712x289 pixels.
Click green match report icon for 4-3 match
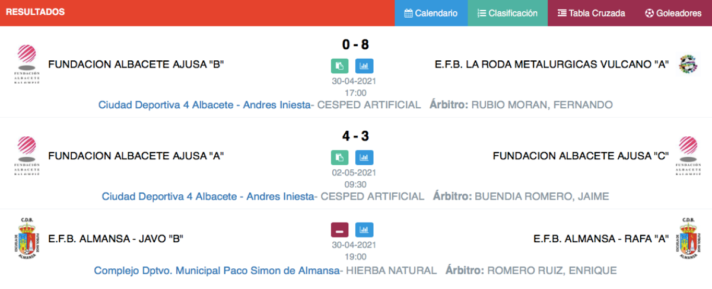coord(340,158)
